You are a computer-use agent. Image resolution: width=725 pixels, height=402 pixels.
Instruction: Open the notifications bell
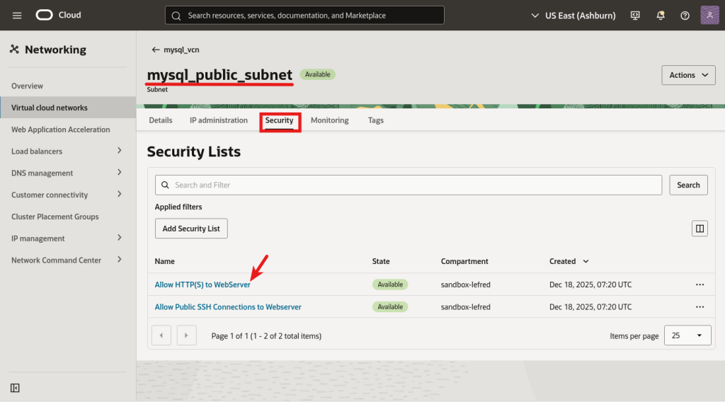(x=661, y=16)
